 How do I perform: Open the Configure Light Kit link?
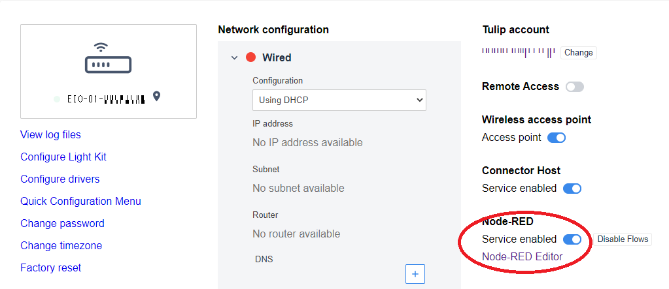[x=63, y=157]
